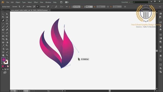This screenshot has width=163, height=92.
Task: Open the Essentials workspace dropdown
Action: (x=126, y=2)
